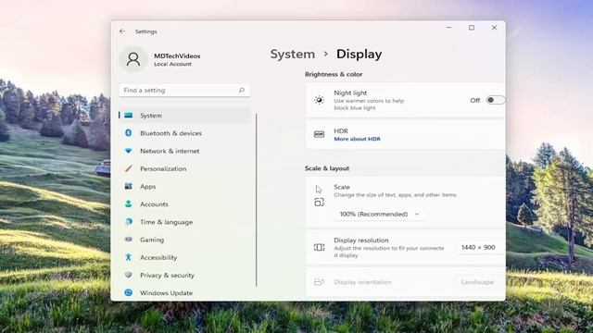Click the Find a setting search box
Screen dimensions: 593x333
pos(184,91)
